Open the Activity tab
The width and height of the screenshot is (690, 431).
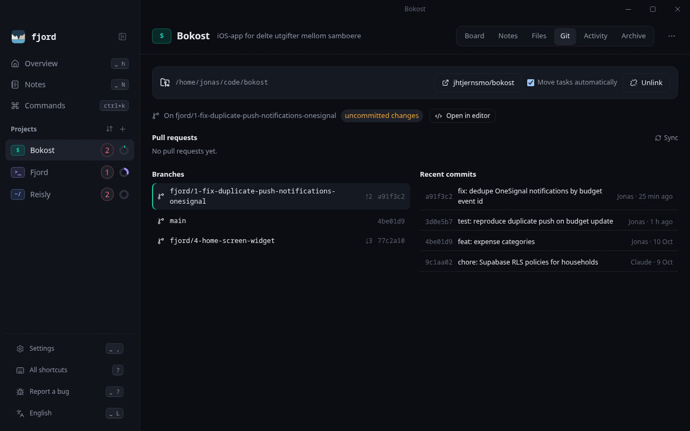[596, 36]
